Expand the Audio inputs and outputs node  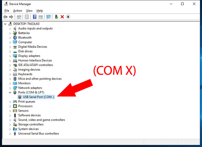click(10, 28)
